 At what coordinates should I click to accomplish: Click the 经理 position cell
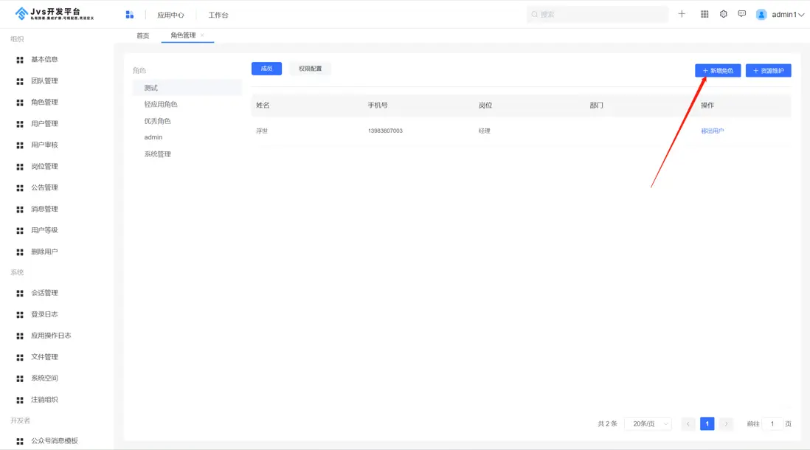[x=484, y=131]
